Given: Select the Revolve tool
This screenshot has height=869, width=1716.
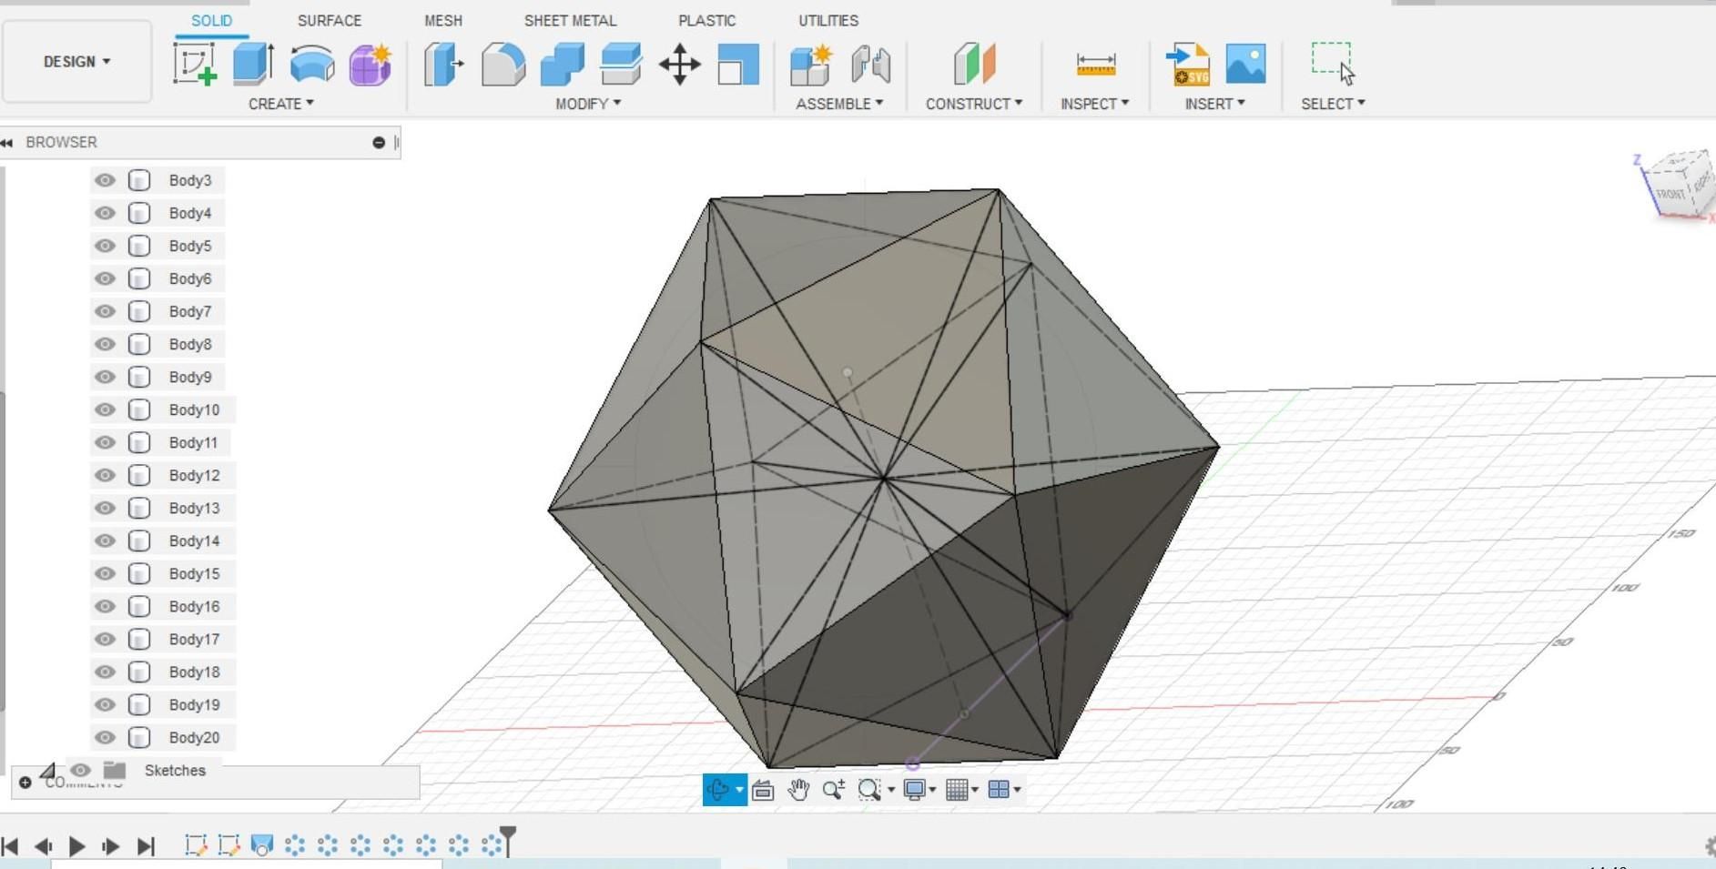Looking at the screenshot, I should 311,64.
